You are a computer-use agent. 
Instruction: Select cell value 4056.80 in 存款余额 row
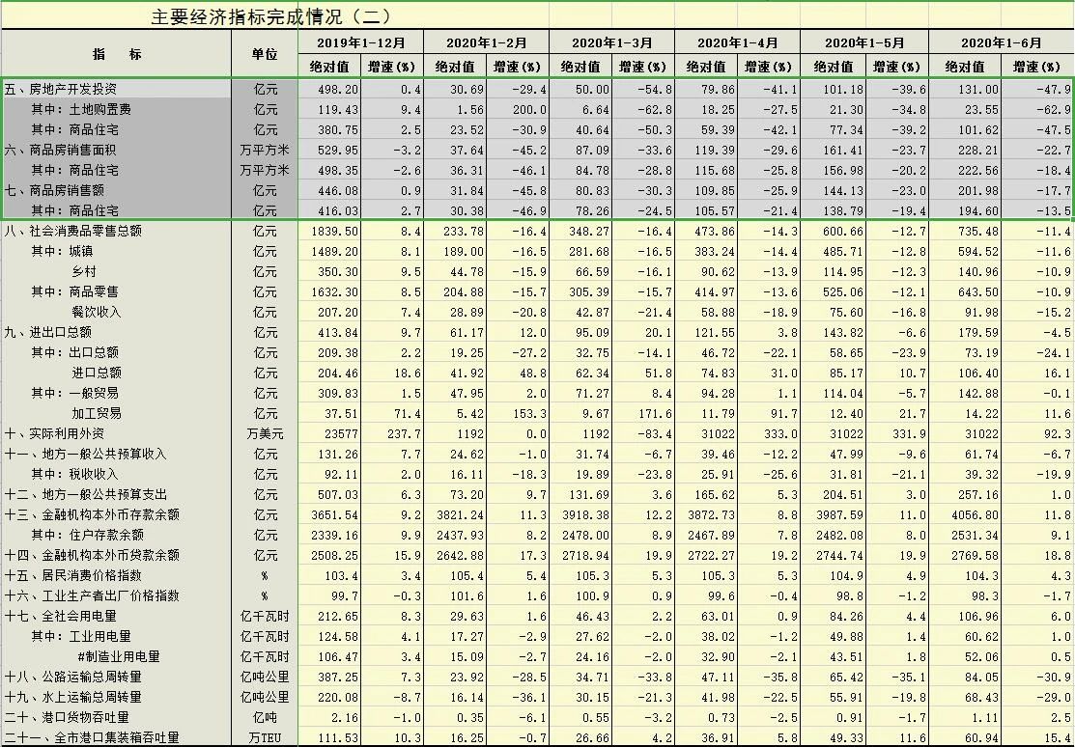[975, 514]
